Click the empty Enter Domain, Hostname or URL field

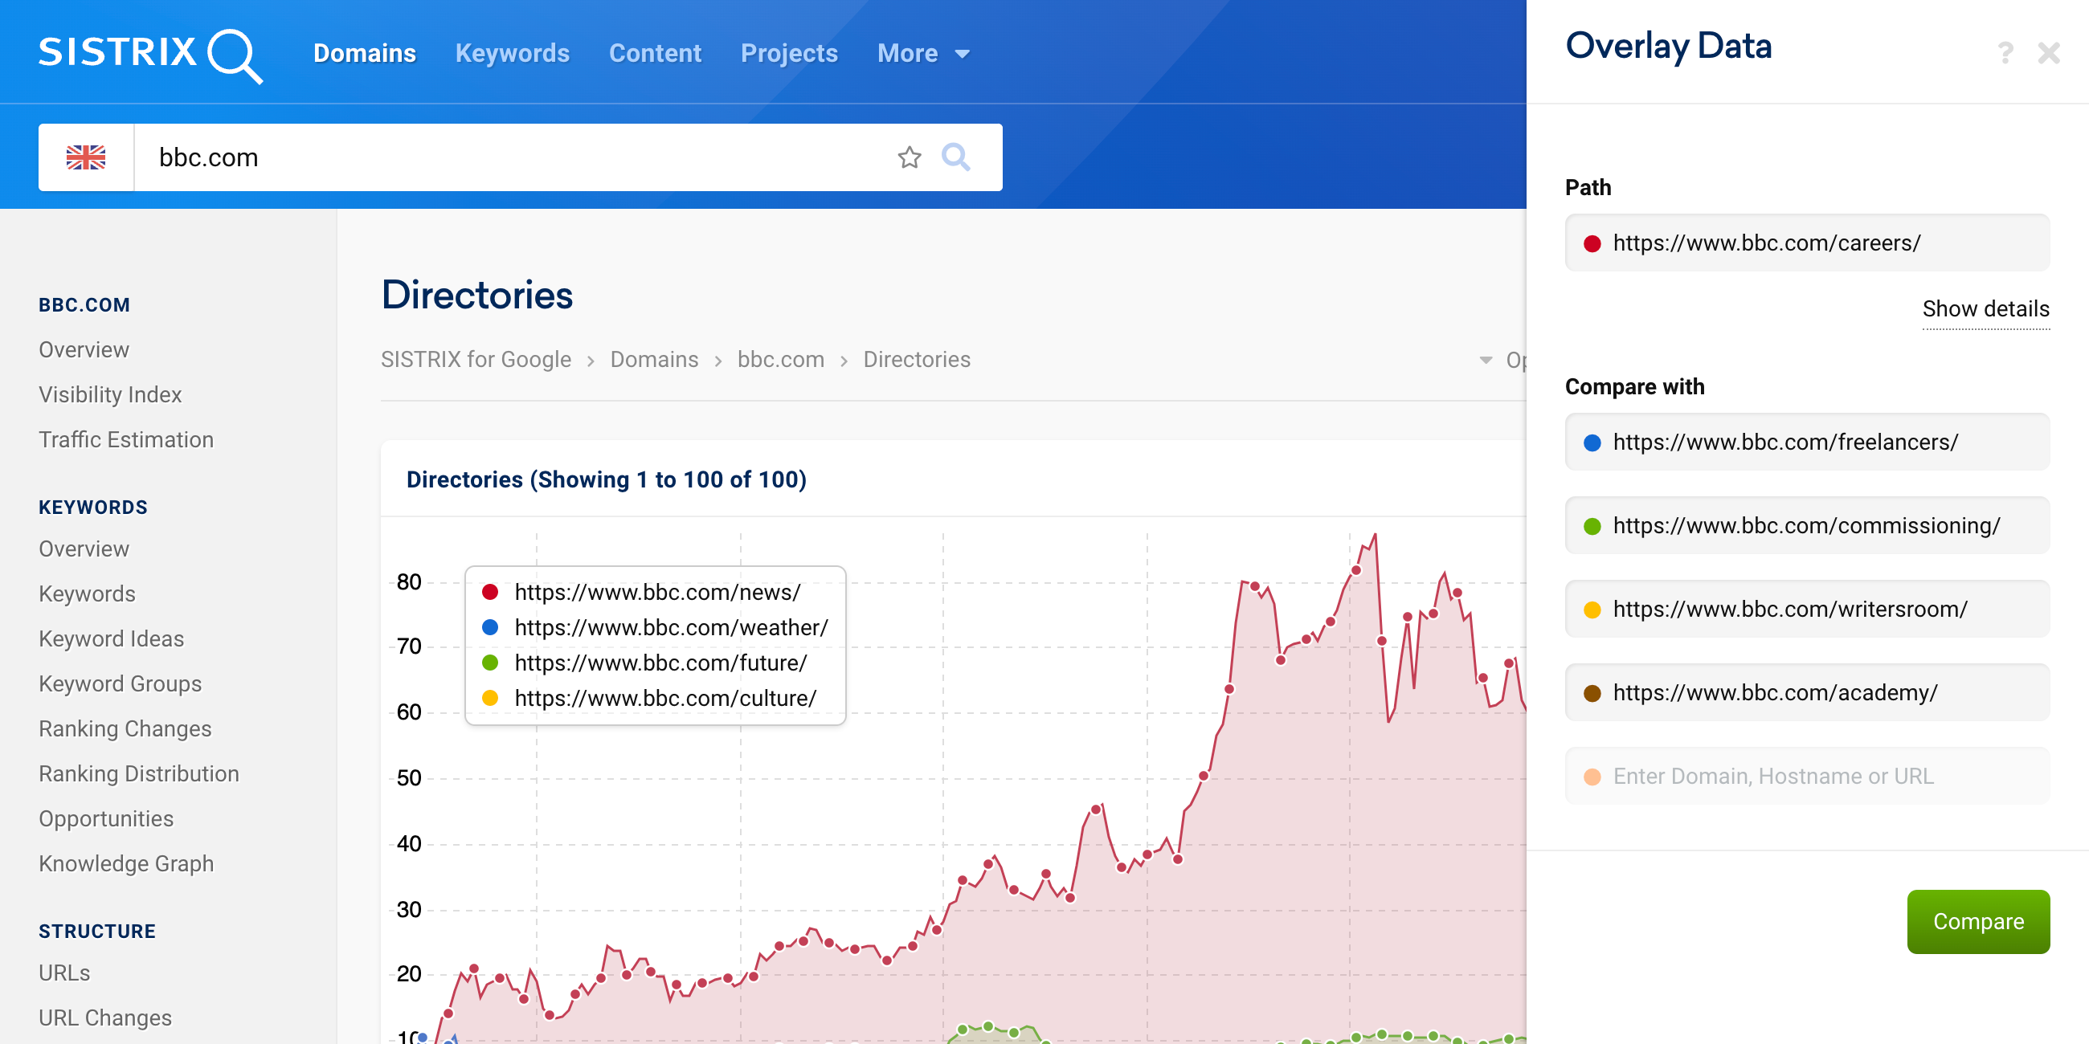1806,777
